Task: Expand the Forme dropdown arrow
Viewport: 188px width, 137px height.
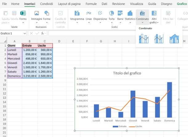Action: (x=47, y=23)
